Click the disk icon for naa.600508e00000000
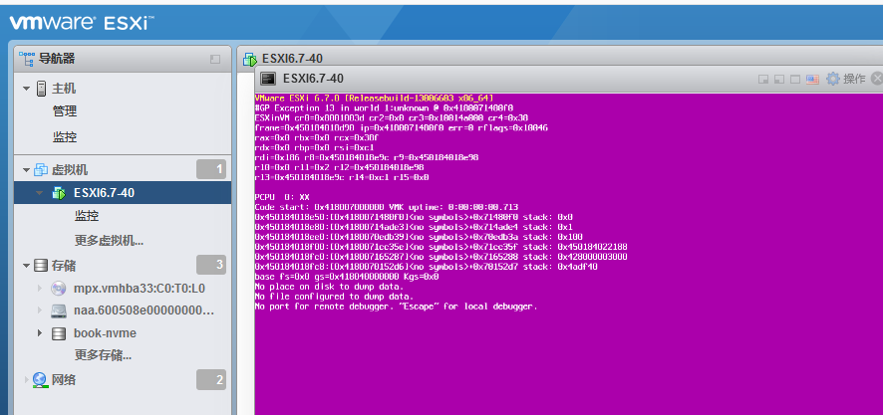The image size is (883, 415). coord(59,311)
